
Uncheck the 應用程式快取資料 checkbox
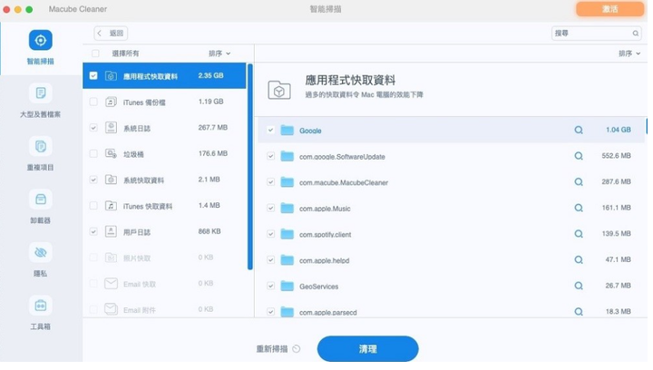[93, 76]
